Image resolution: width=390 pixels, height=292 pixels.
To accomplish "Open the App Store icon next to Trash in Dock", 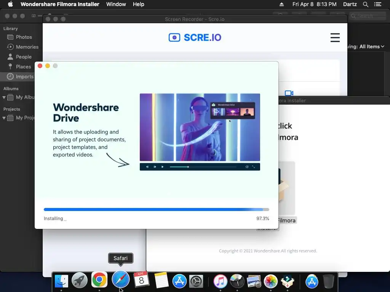I will pos(312,281).
